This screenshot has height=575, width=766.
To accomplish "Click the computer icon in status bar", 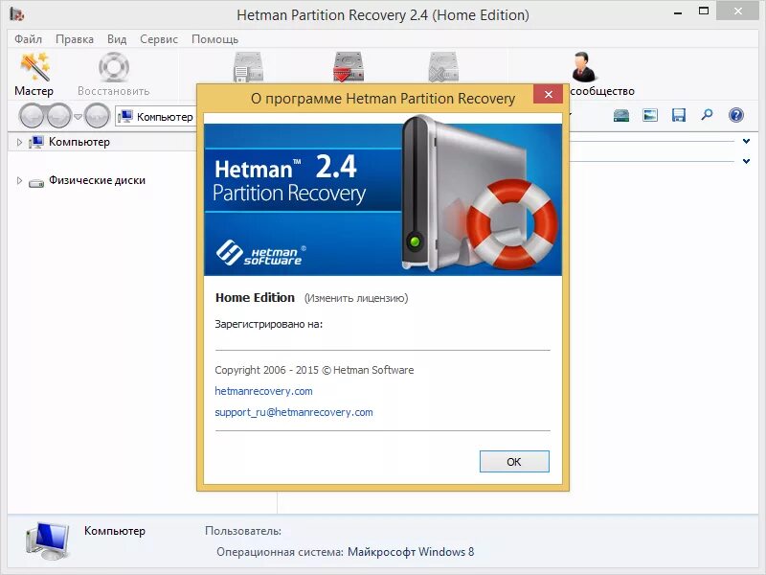I will tap(47, 540).
